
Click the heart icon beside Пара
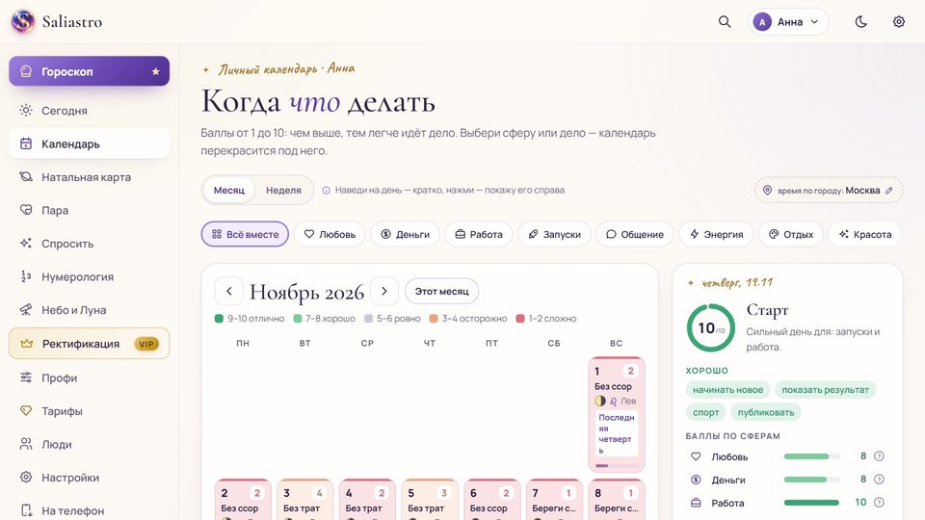26,210
